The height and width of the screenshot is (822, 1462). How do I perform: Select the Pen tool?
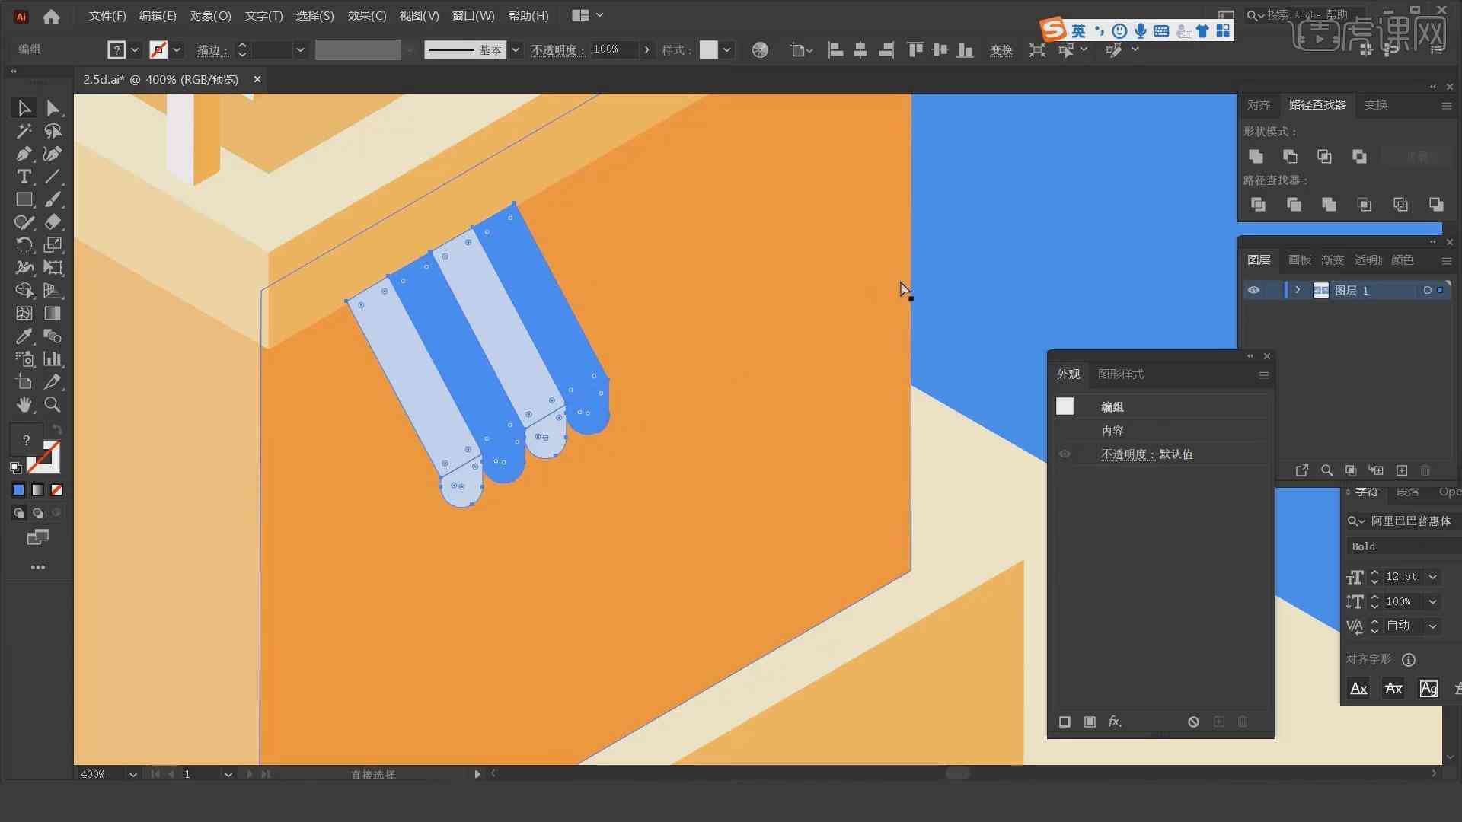click(24, 154)
